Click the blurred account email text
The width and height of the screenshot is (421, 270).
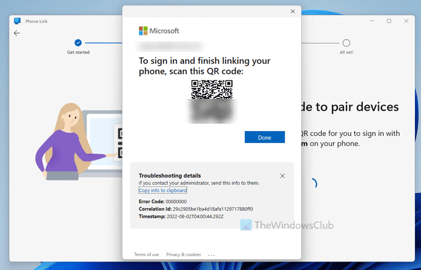coord(171,46)
